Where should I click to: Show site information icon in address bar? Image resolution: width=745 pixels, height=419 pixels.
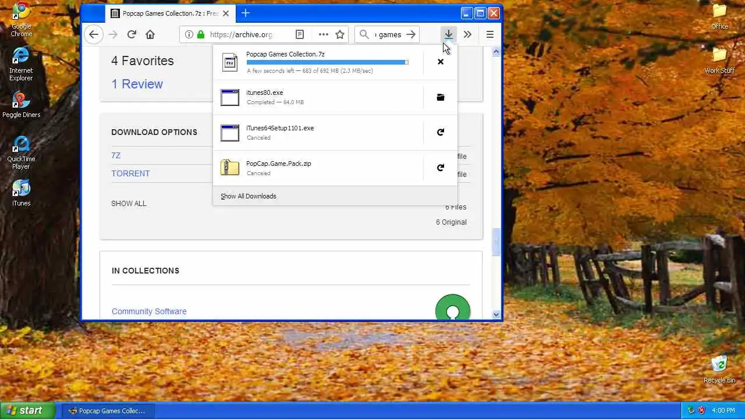coord(189,34)
